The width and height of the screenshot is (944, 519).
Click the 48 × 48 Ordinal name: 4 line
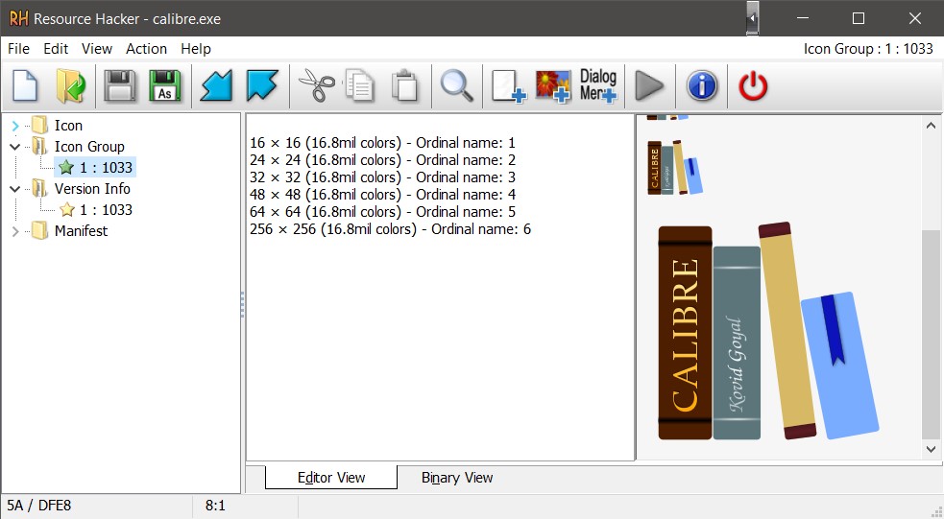[382, 195]
